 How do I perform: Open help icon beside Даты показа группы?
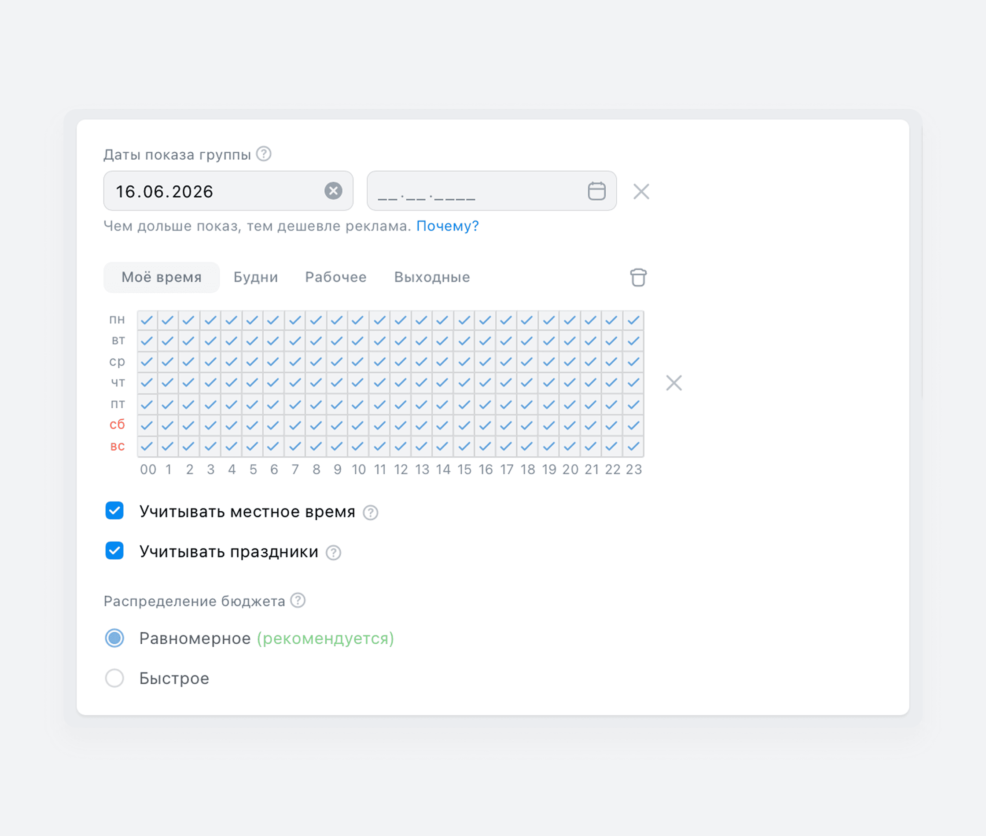tap(264, 154)
